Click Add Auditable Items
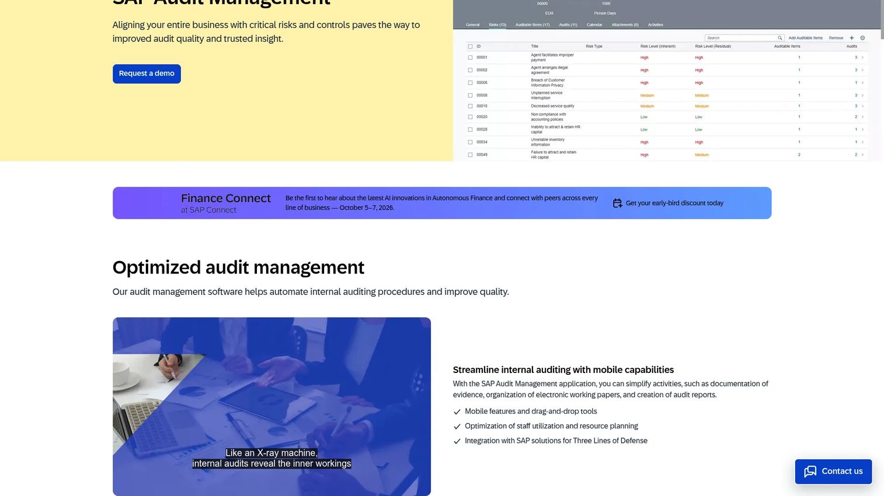 click(x=806, y=38)
